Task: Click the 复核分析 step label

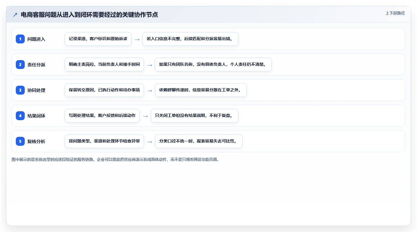Action: pos(36,141)
